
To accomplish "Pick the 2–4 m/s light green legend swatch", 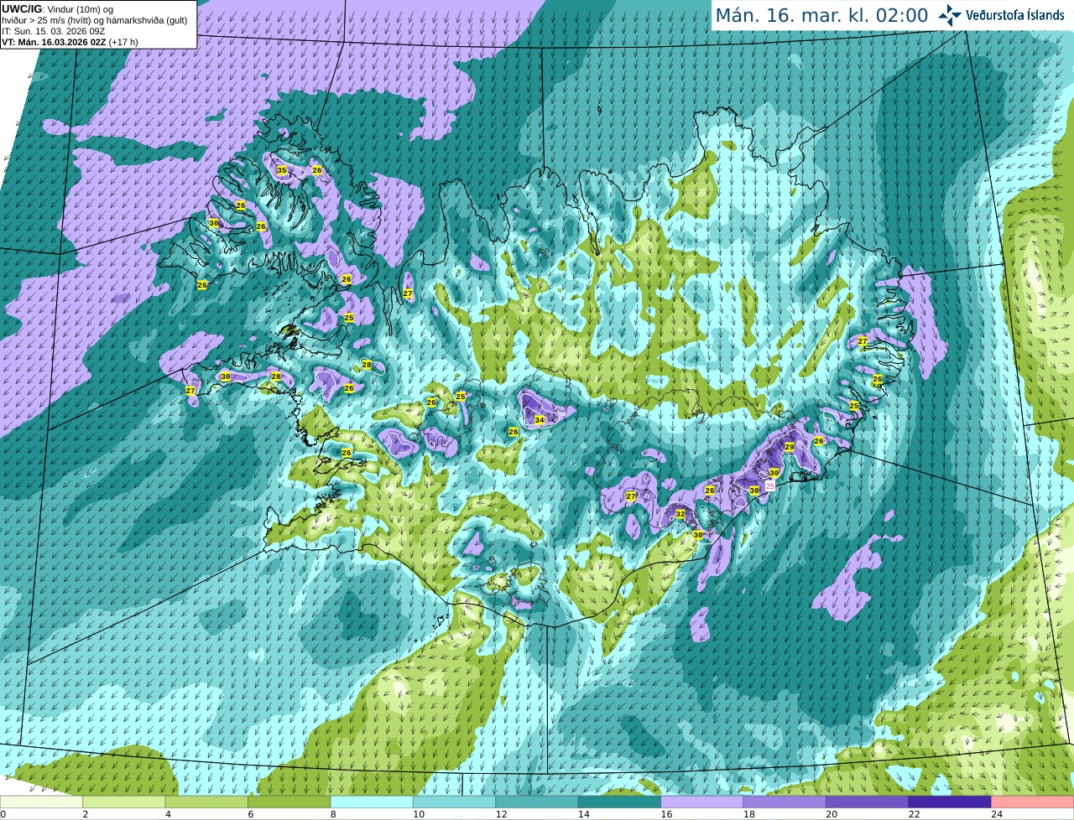I will point(123,802).
